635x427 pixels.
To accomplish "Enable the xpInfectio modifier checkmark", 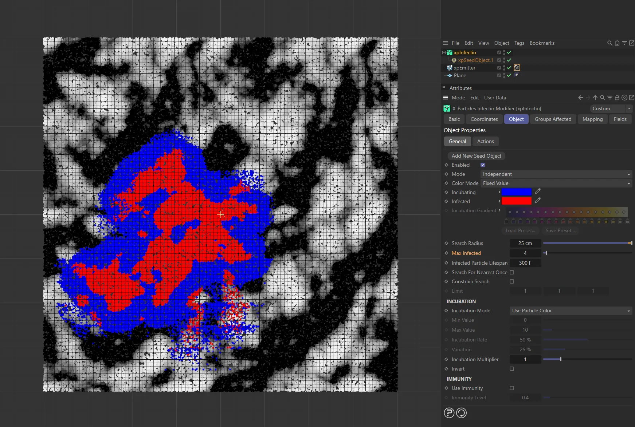I will coord(509,52).
